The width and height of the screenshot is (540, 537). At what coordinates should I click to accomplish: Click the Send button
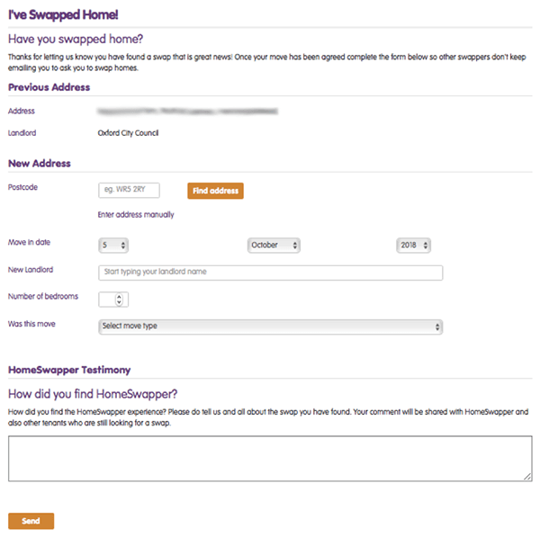coord(31,521)
